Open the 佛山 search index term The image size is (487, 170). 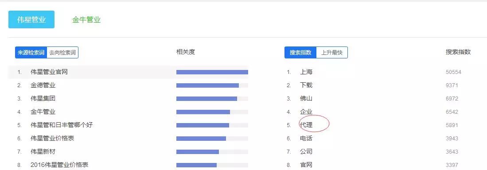306,98
